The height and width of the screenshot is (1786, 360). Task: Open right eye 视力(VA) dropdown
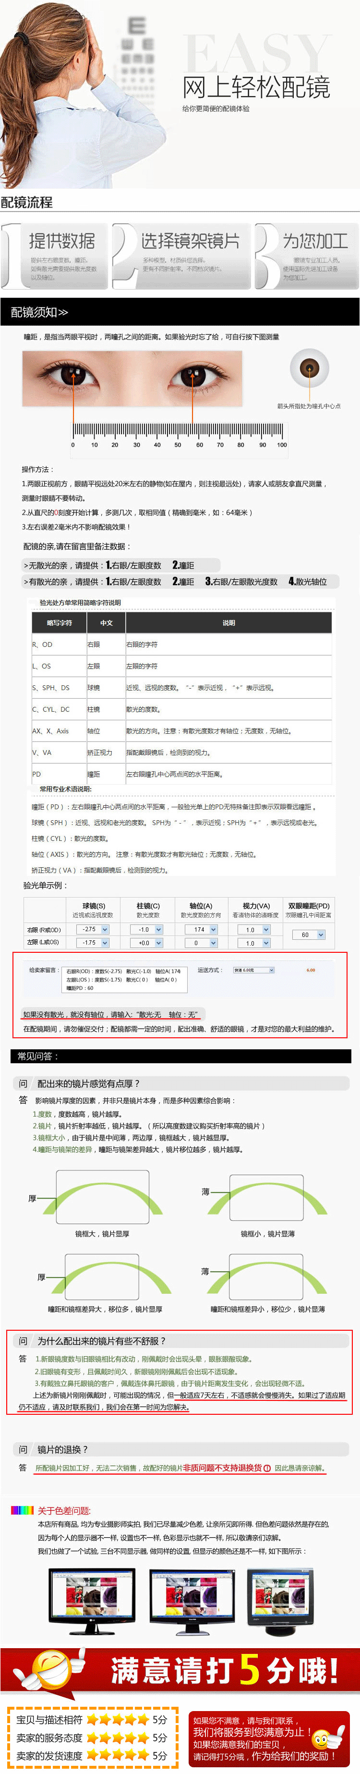[254, 930]
